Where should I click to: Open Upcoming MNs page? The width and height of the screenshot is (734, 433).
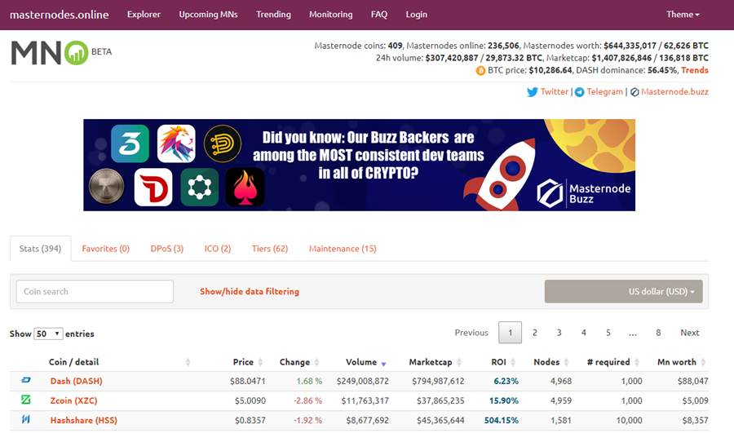pyautogui.click(x=208, y=15)
